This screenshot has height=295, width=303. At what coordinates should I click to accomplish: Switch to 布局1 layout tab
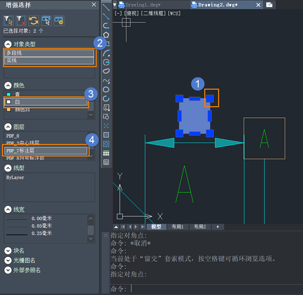point(178,227)
